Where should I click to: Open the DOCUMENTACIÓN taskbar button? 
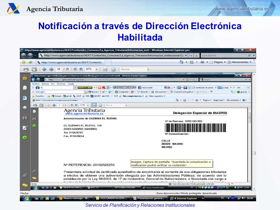coord(112,198)
